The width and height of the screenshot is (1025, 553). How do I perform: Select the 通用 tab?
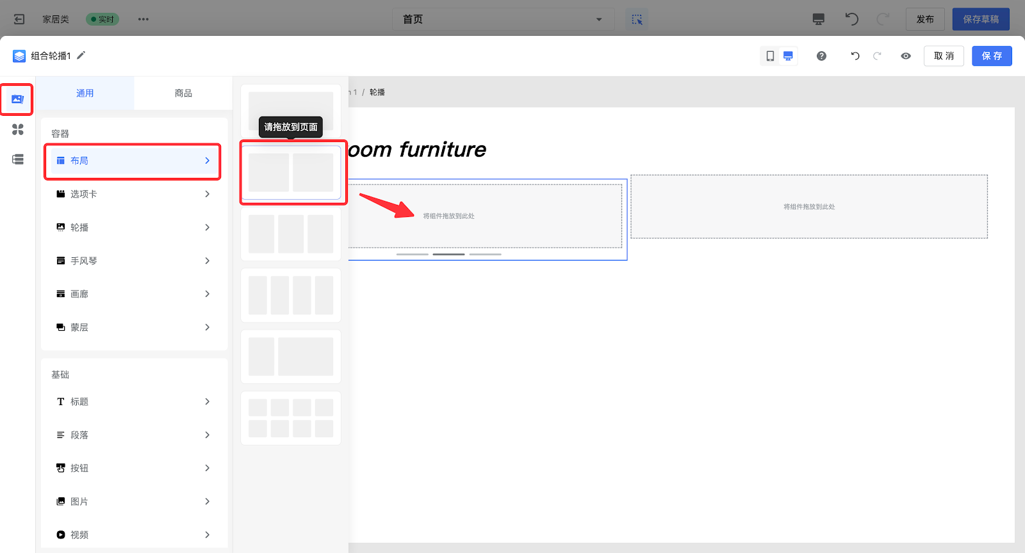[x=85, y=93]
